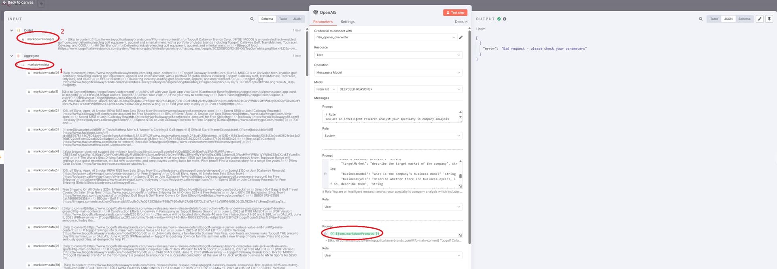Search the INPUT panel data
Image resolution: width=777 pixels, height=269 pixels.
coord(252,19)
